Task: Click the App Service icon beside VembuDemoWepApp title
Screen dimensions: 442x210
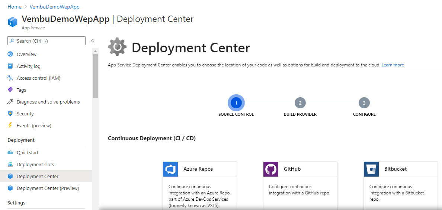Action: click(13, 22)
